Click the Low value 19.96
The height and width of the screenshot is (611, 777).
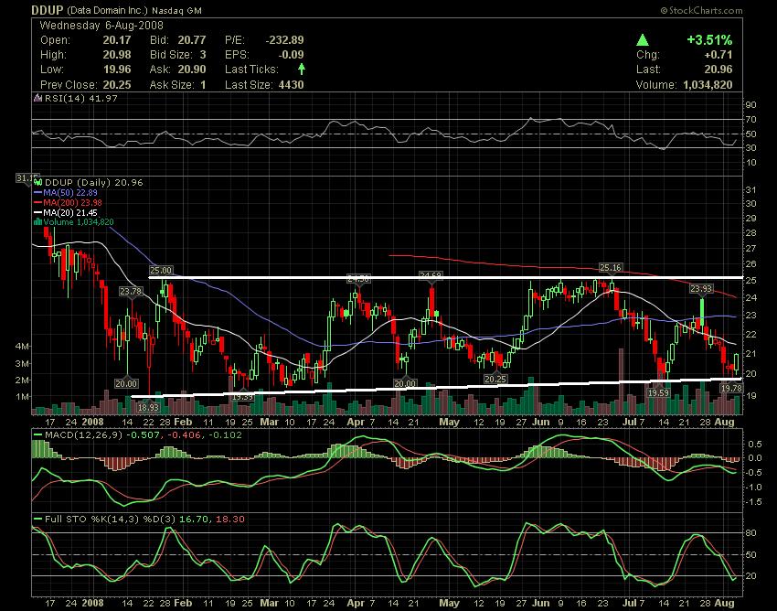[117, 70]
